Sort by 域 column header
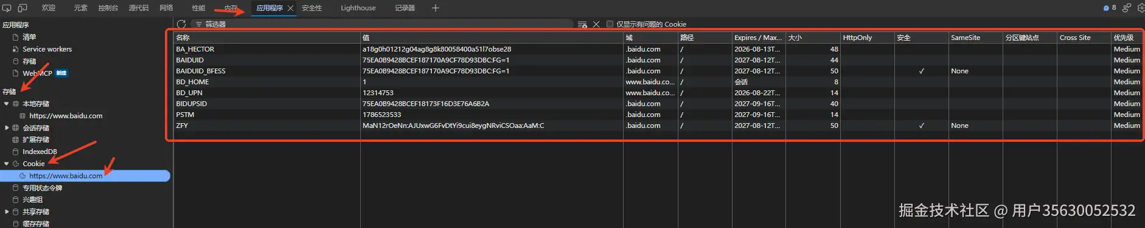Screen dimensions: 1145x228 [650, 38]
